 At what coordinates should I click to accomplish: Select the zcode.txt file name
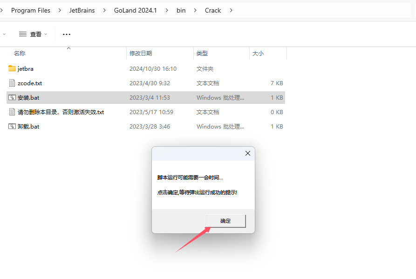pos(30,83)
